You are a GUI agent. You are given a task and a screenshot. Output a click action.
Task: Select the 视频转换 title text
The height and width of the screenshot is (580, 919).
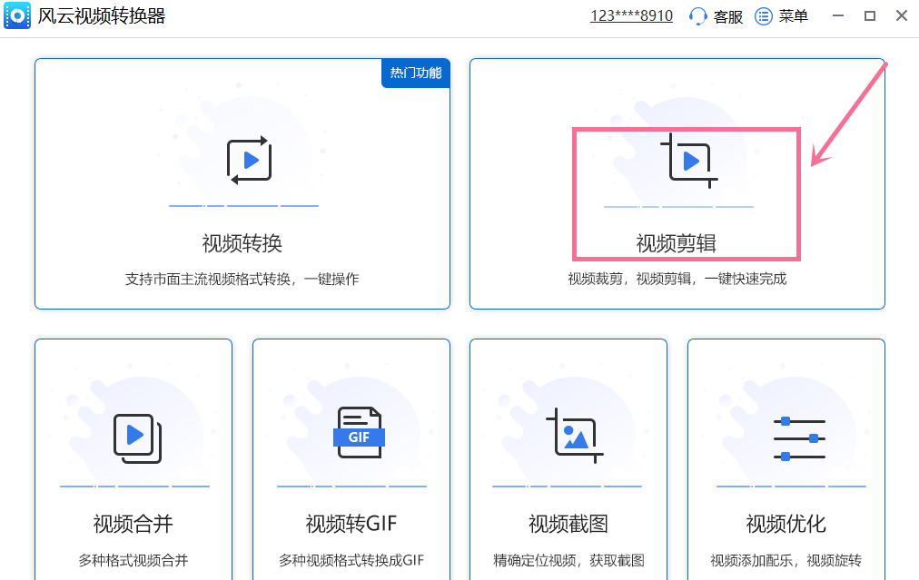pyautogui.click(x=242, y=243)
